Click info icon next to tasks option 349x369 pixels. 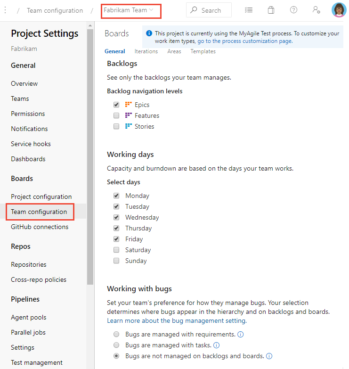216,345
